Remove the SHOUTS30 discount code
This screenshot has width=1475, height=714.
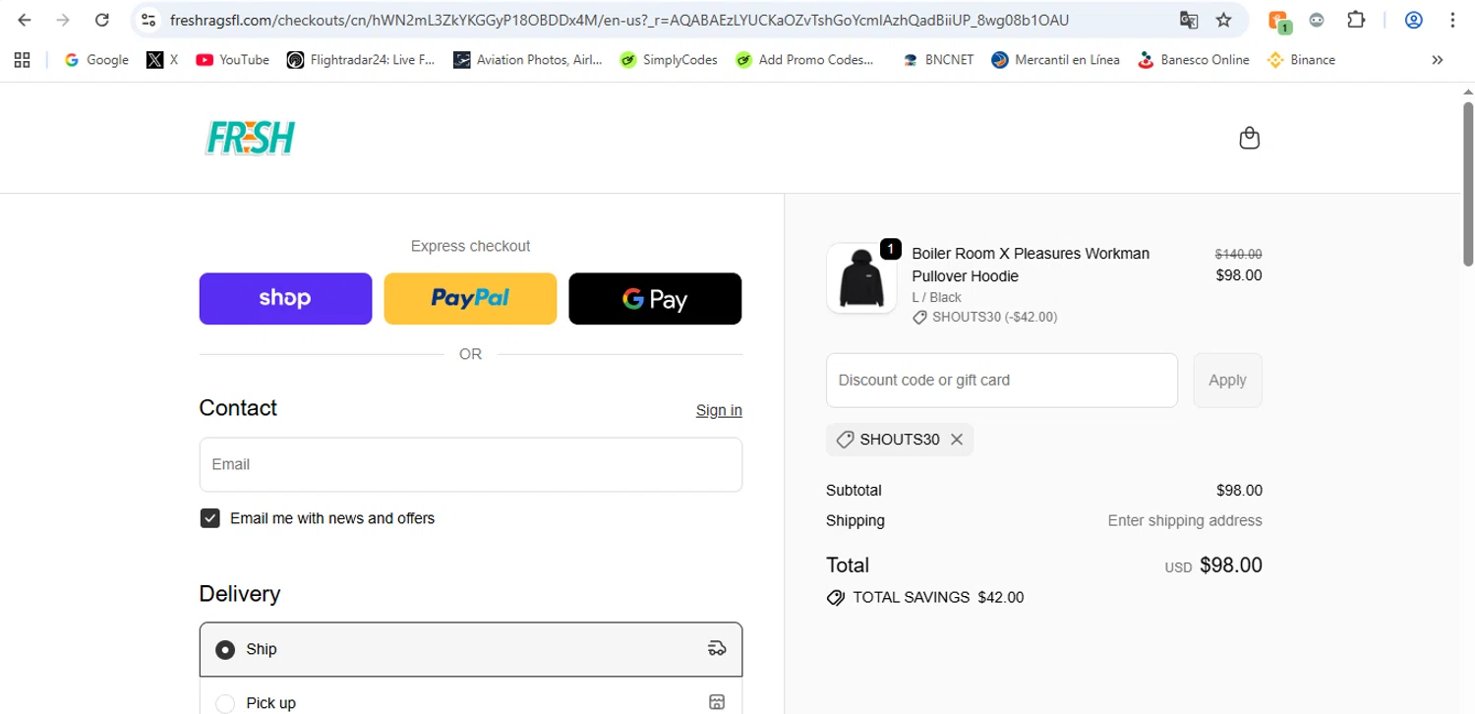[957, 440]
